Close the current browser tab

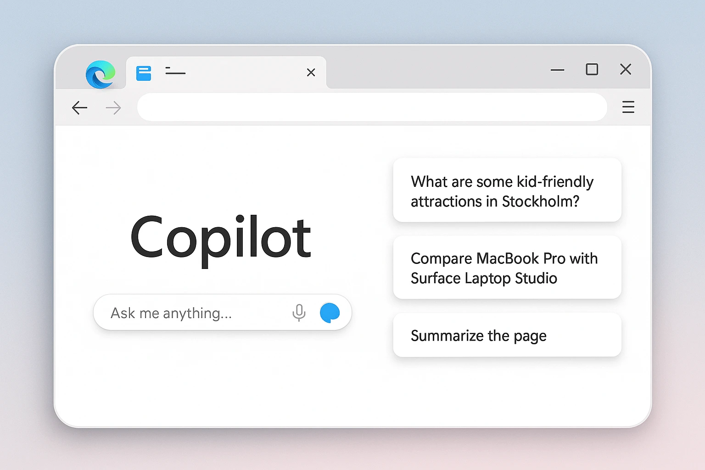311,73
